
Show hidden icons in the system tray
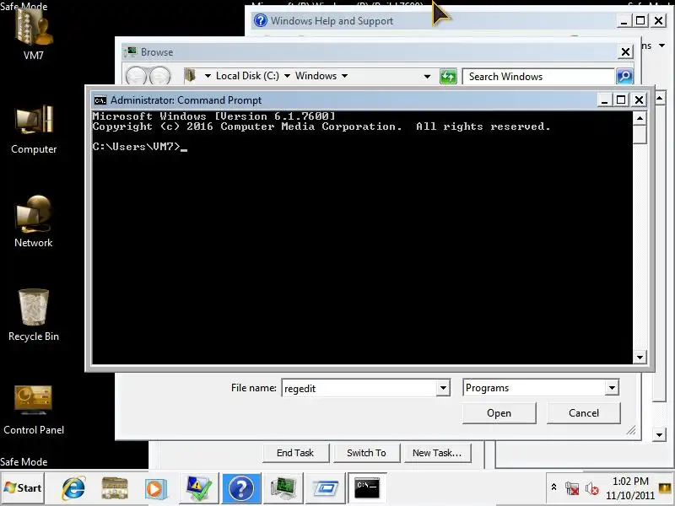[x=553, y=487]
